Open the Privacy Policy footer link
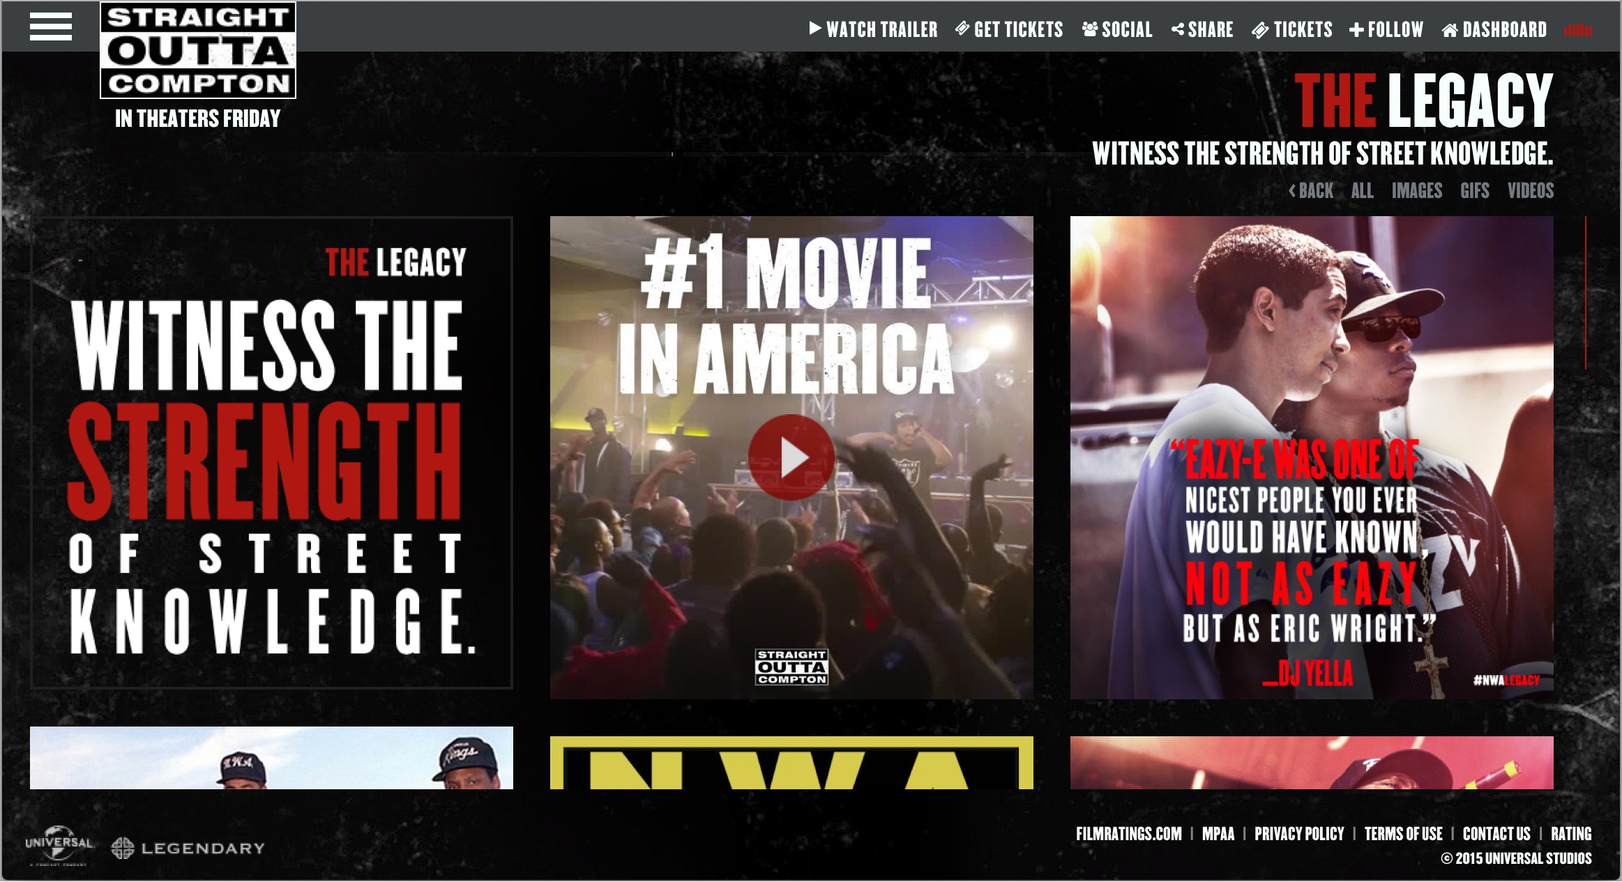The width and height of the screenshot is (1622, 882). [x=1299, y=834]
